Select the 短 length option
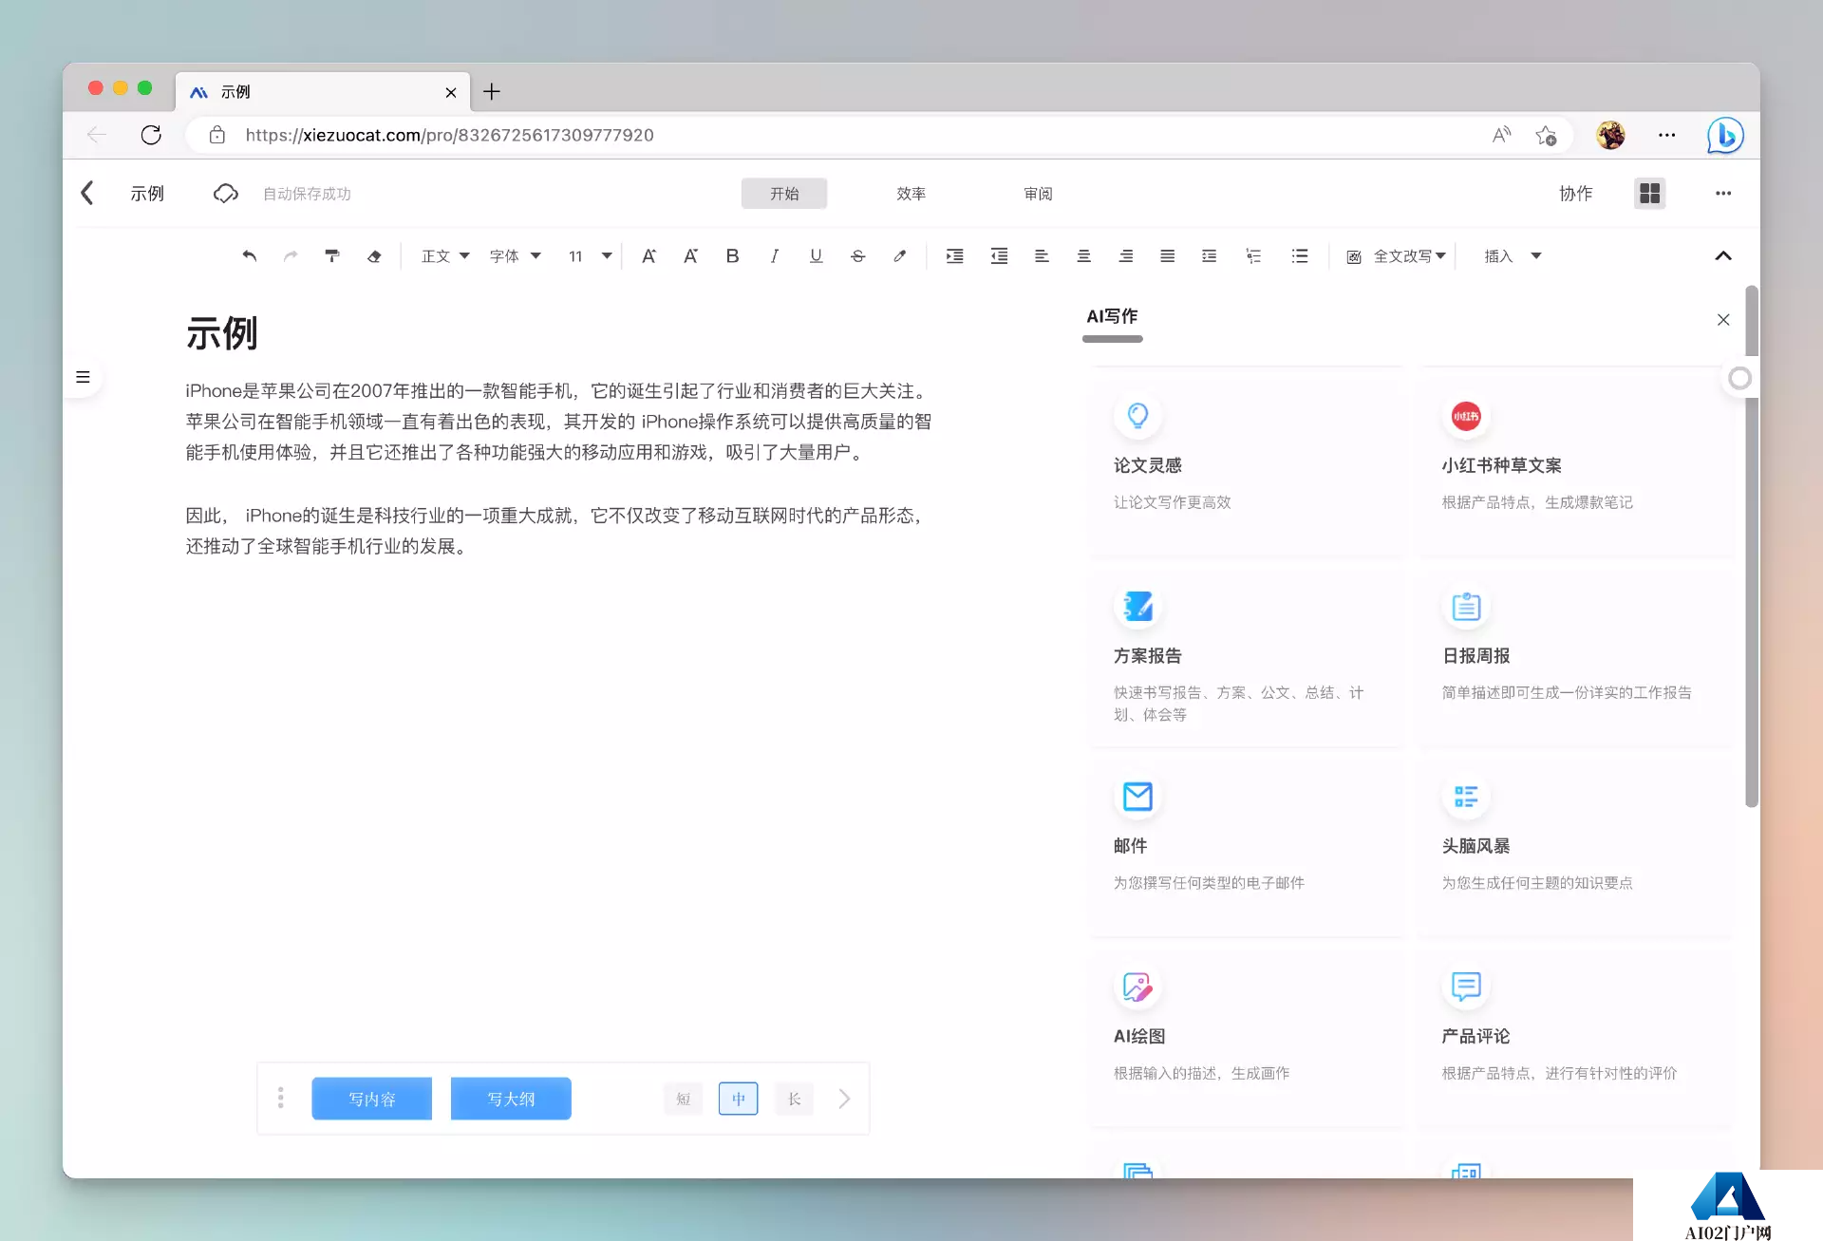This screenshot has height=1241, width=1823. (683, 1099)
